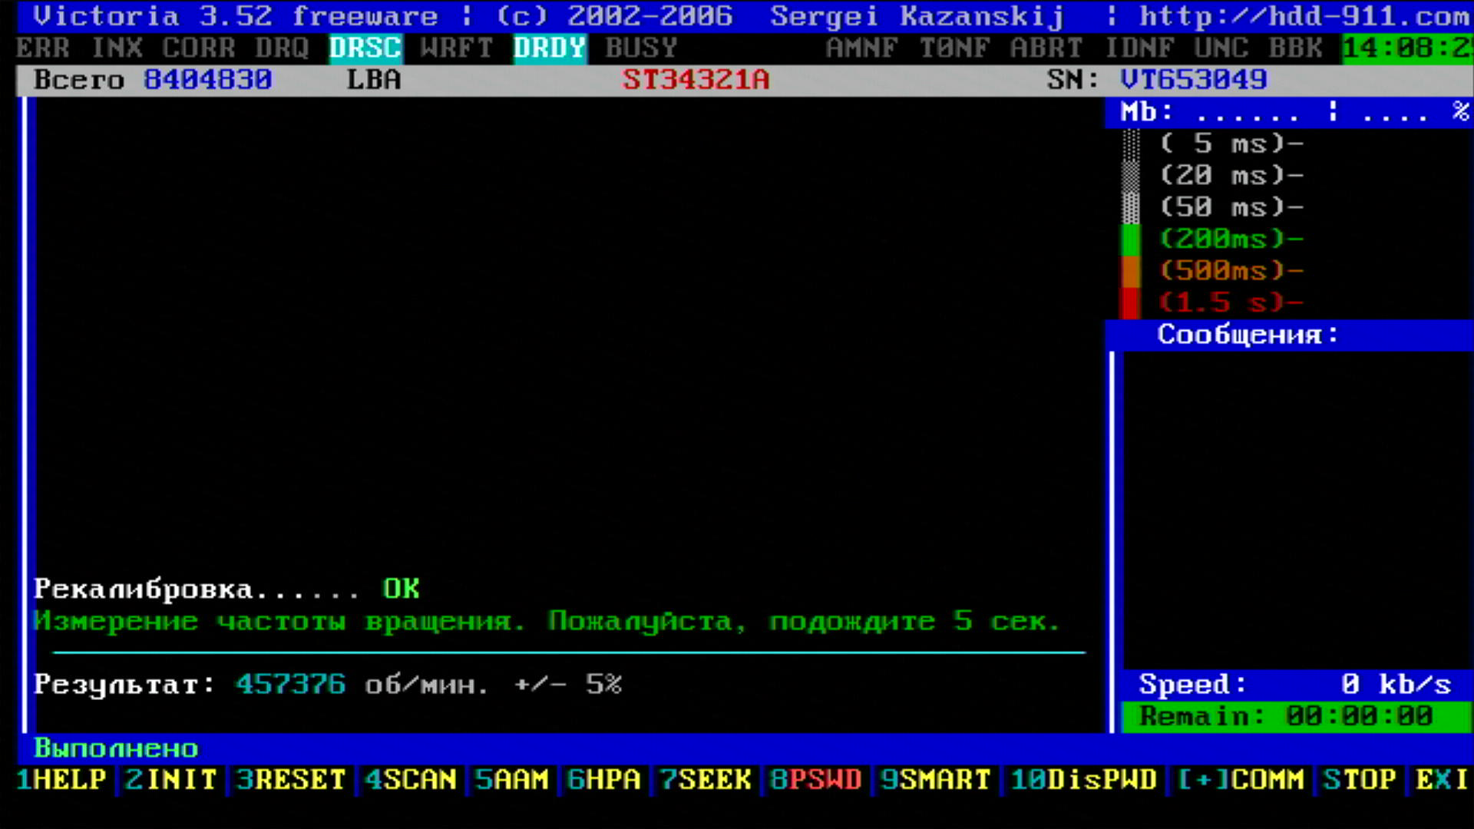Click the hdd-911.com URL in title

(1304, 16)
